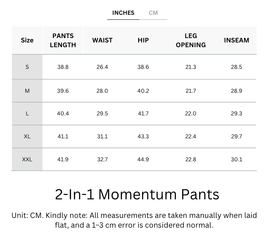
Task: Choose the XL size row label
Action: 27,136
